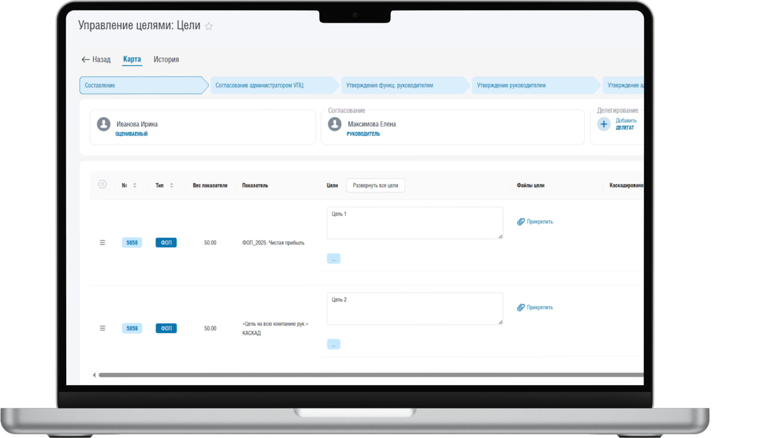Click the favorite star next to page title
The height and width of the screenshot is (438, 780).
209,26
